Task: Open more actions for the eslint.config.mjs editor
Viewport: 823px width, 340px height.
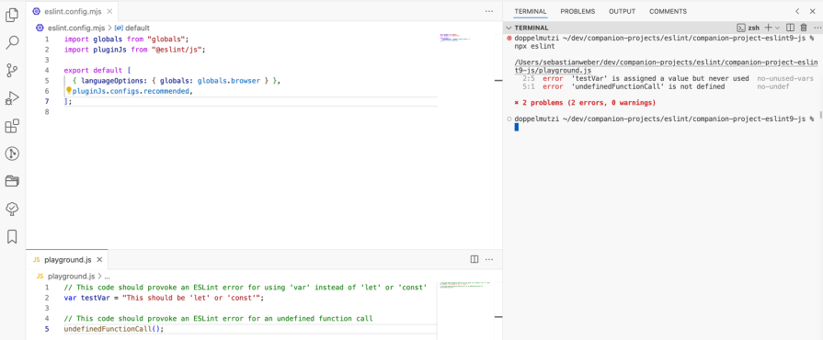Action: click(489, 11)
